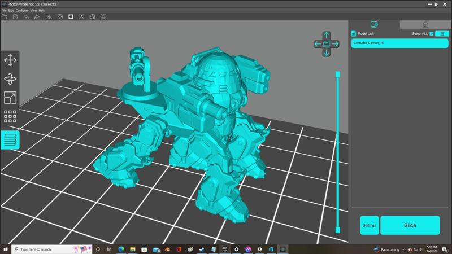Screen dimensions: 452x254
Task: Click the open file folder icon
Action: tap(5, 17)
